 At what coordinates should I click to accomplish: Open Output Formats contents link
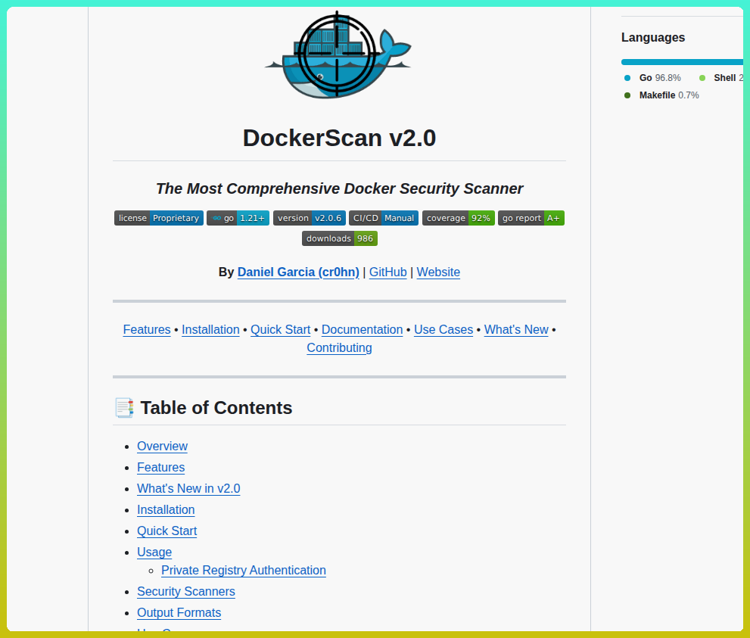[x=179, y=613]
